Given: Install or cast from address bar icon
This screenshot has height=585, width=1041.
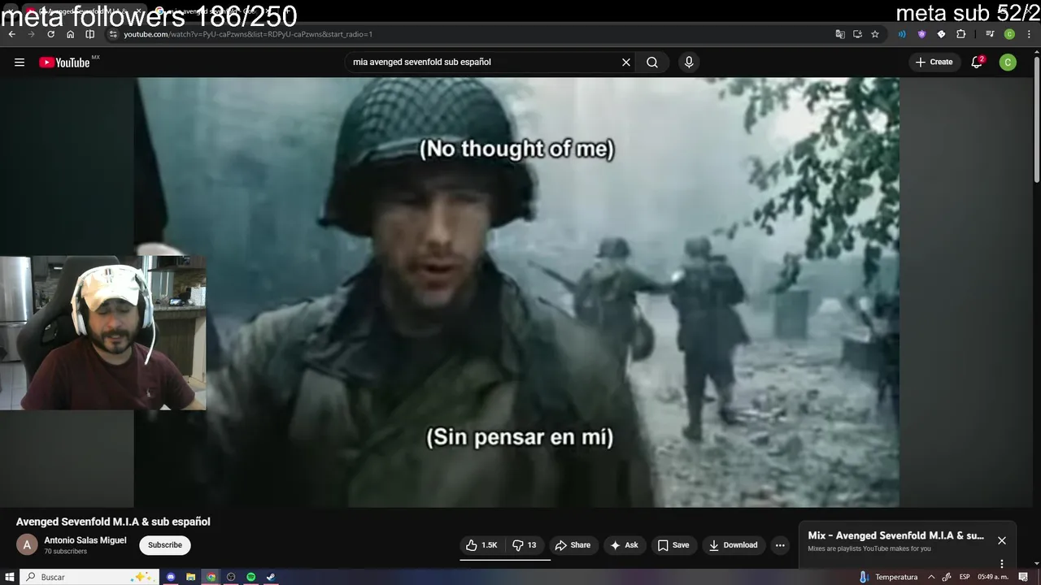Looking at the screenshot, I should 857,34.
